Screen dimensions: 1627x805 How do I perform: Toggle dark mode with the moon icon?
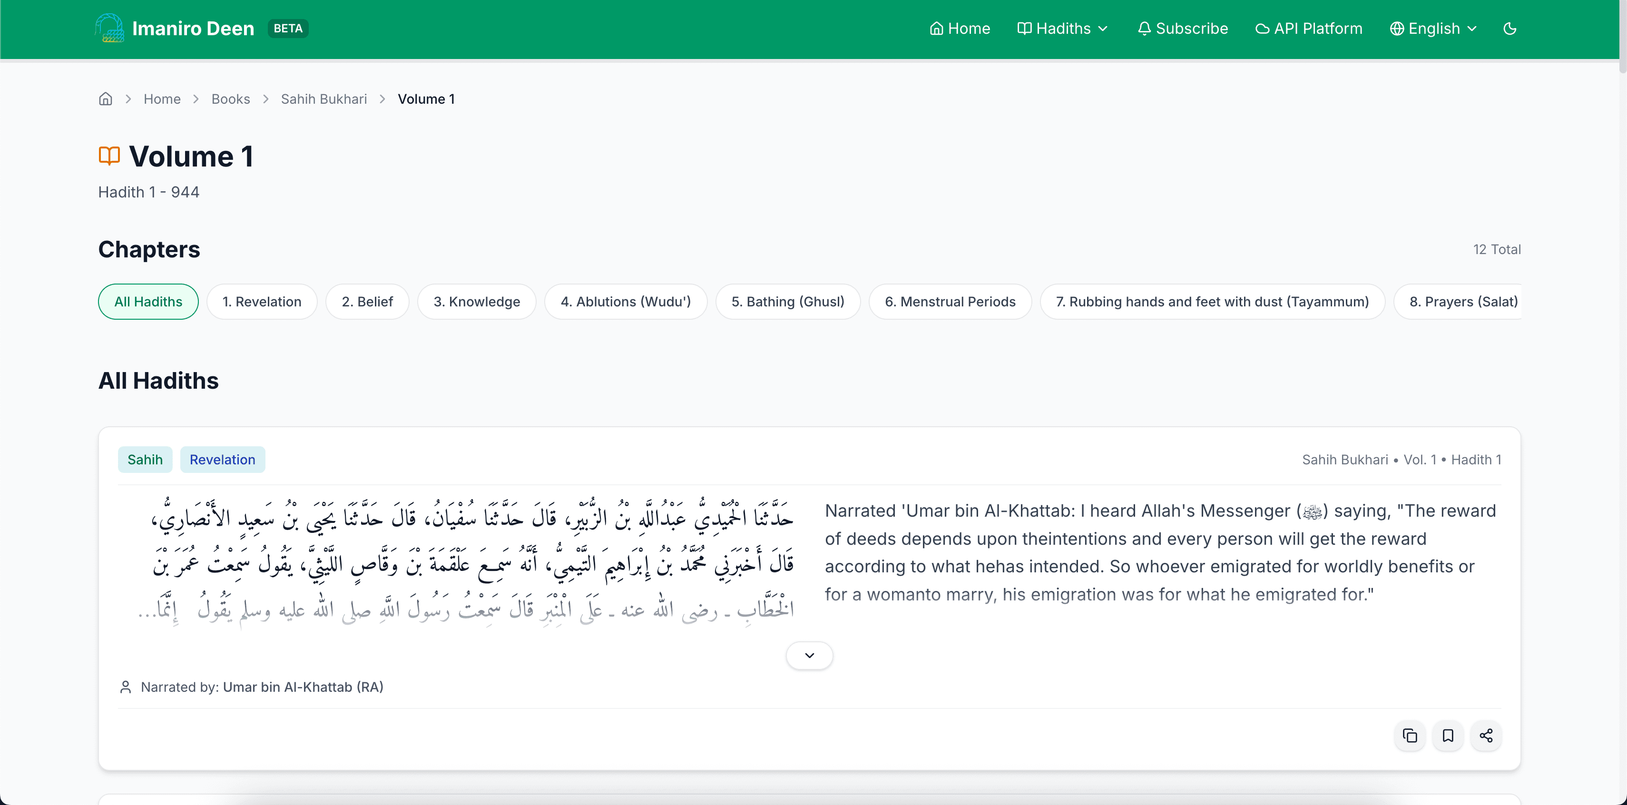coord(1510,28)
